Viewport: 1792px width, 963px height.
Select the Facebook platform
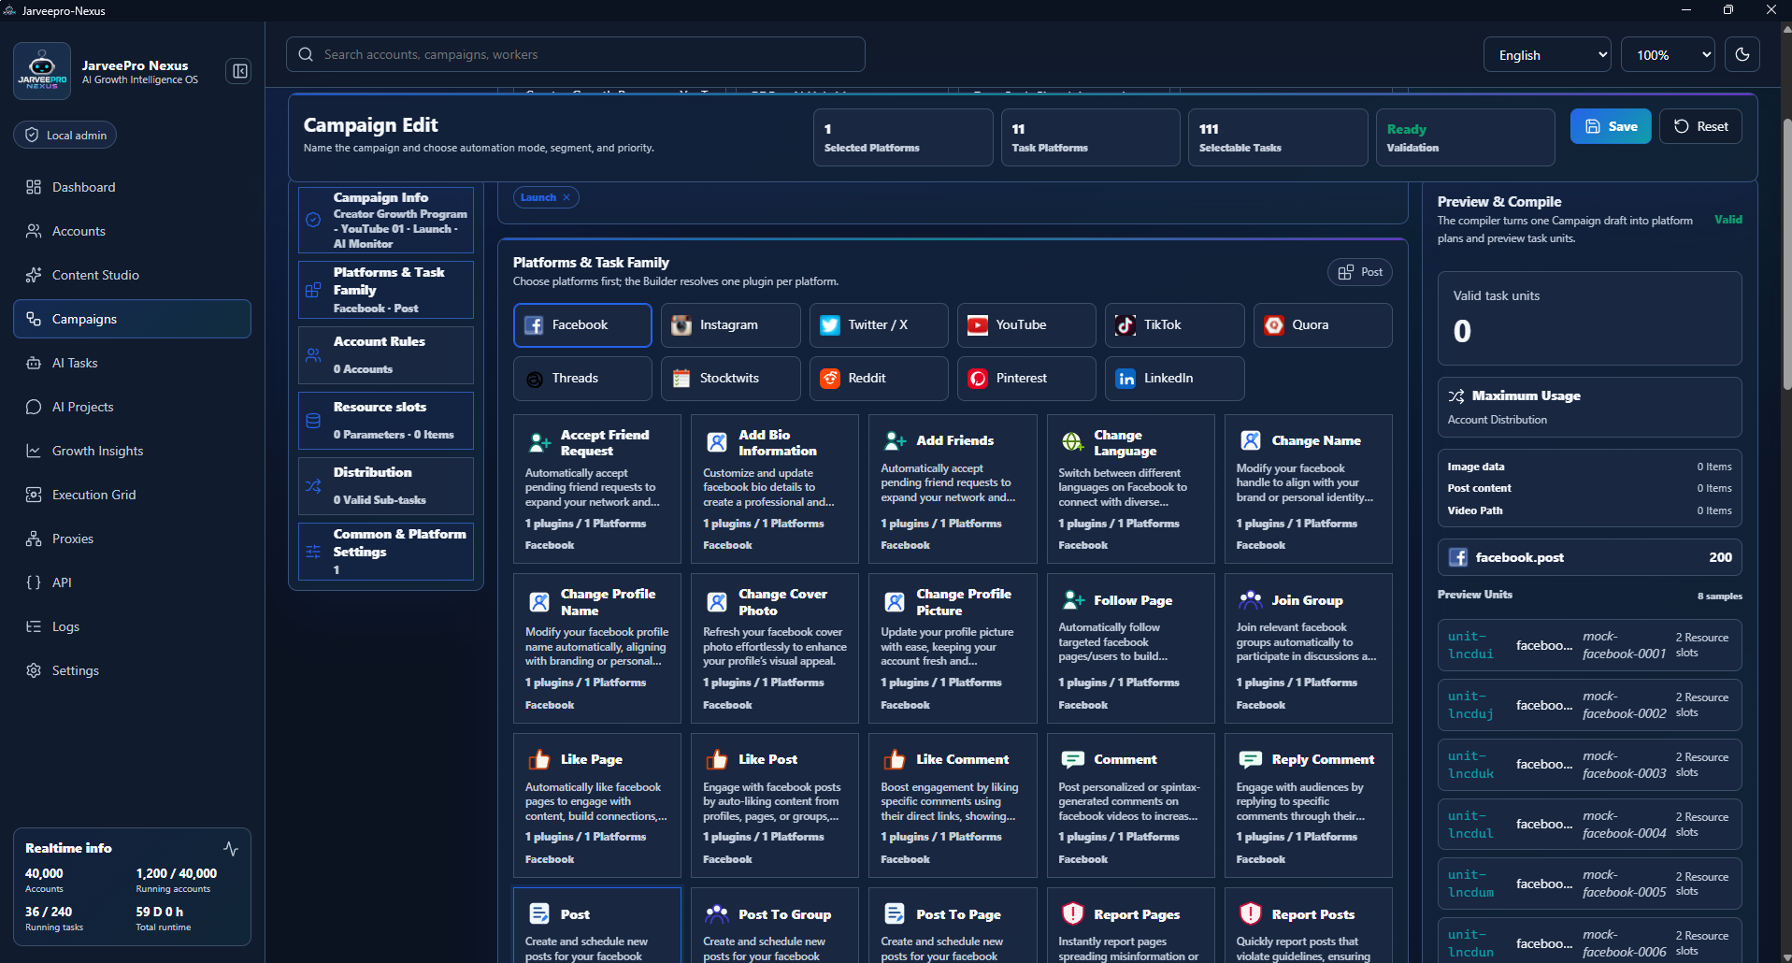582,325
